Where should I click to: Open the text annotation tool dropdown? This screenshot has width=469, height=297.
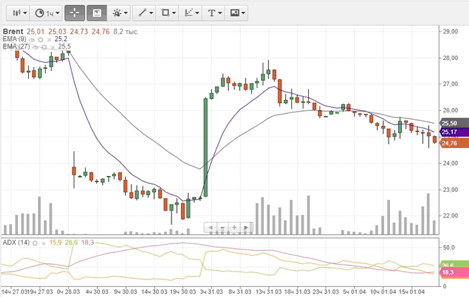(x=214, y=13)
